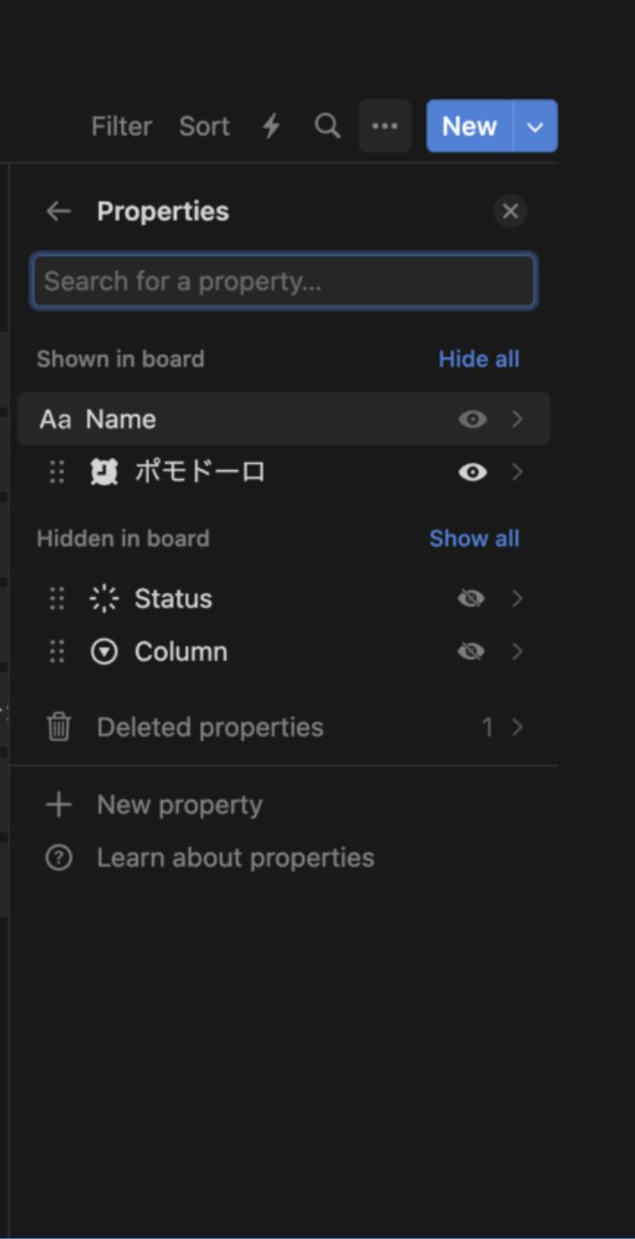Click the Search for a property field
Image resolution: width=635 pixels, height=1239 pixels.
coord(284,282)
